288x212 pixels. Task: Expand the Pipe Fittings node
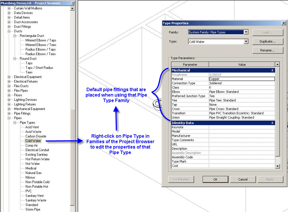(9, 114)
